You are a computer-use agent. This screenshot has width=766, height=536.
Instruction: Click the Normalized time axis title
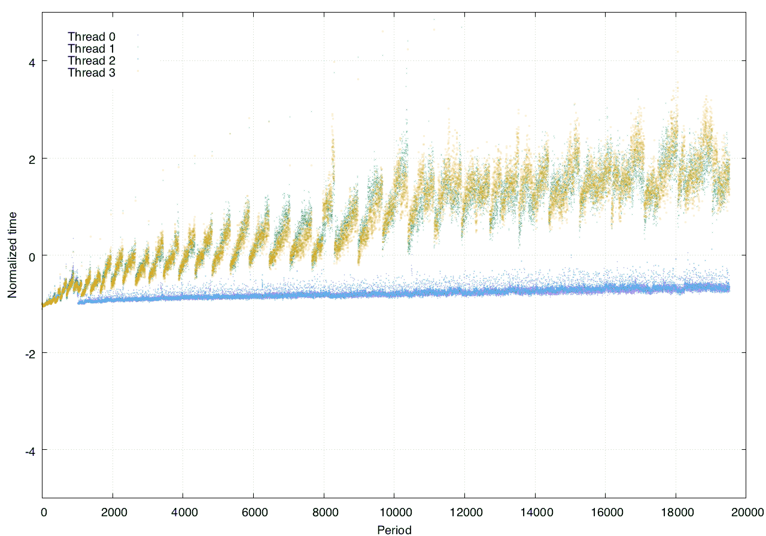pyautogui.click(x=13, y=255)
